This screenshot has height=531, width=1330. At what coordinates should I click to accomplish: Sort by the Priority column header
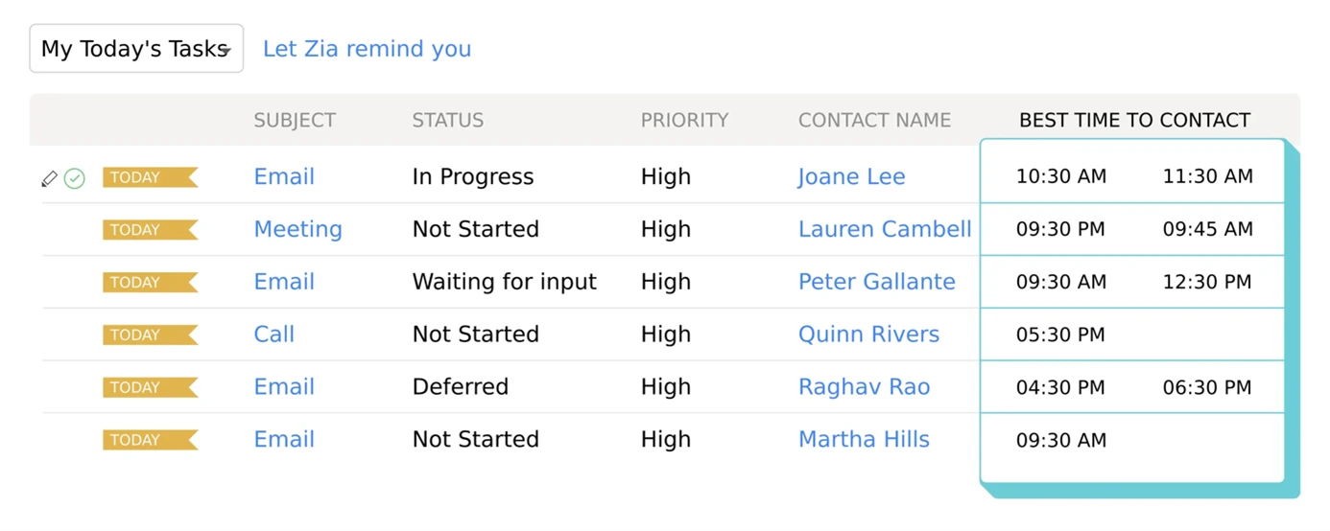pyautogui.click(x=684, y=121)
